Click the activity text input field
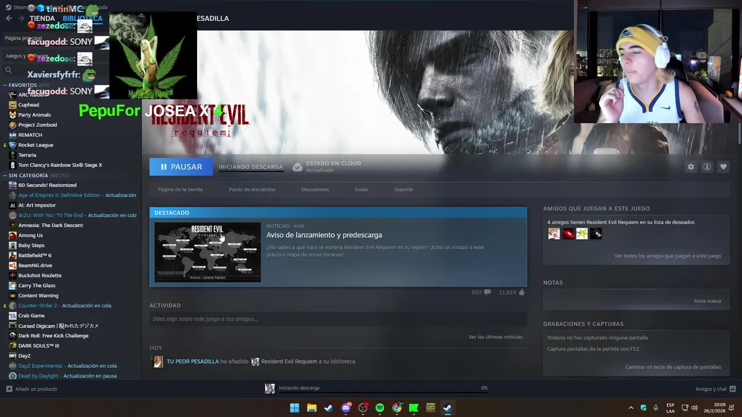This screenshot has width=742, height=417. click(338, 319)
